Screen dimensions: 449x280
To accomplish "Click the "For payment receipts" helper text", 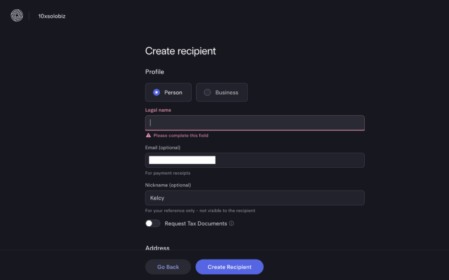I will pyautogui.click(x=167, y=173).
